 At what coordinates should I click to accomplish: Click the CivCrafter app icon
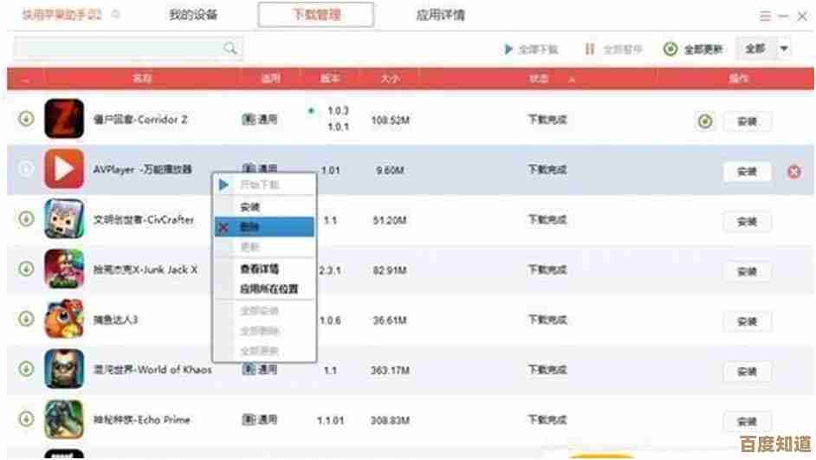click(64, 219)
